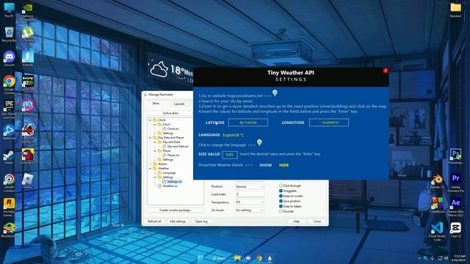Open the Call of Duty desktop icon
Viewport: 470px width, 264px height.
[28, 83]
